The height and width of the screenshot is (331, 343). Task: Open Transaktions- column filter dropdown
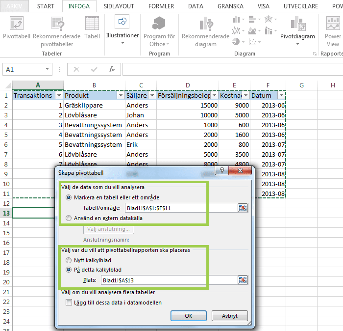pos(59,95)
